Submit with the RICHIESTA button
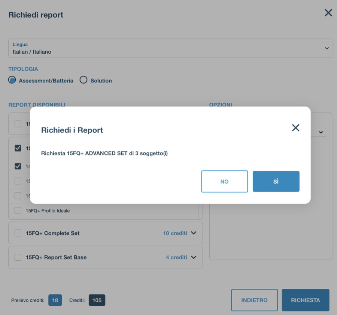This screenshot has width=337, height=315. [x=306, y=300]
